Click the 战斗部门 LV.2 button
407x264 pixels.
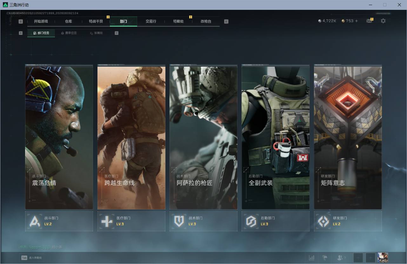pos(59,221)
